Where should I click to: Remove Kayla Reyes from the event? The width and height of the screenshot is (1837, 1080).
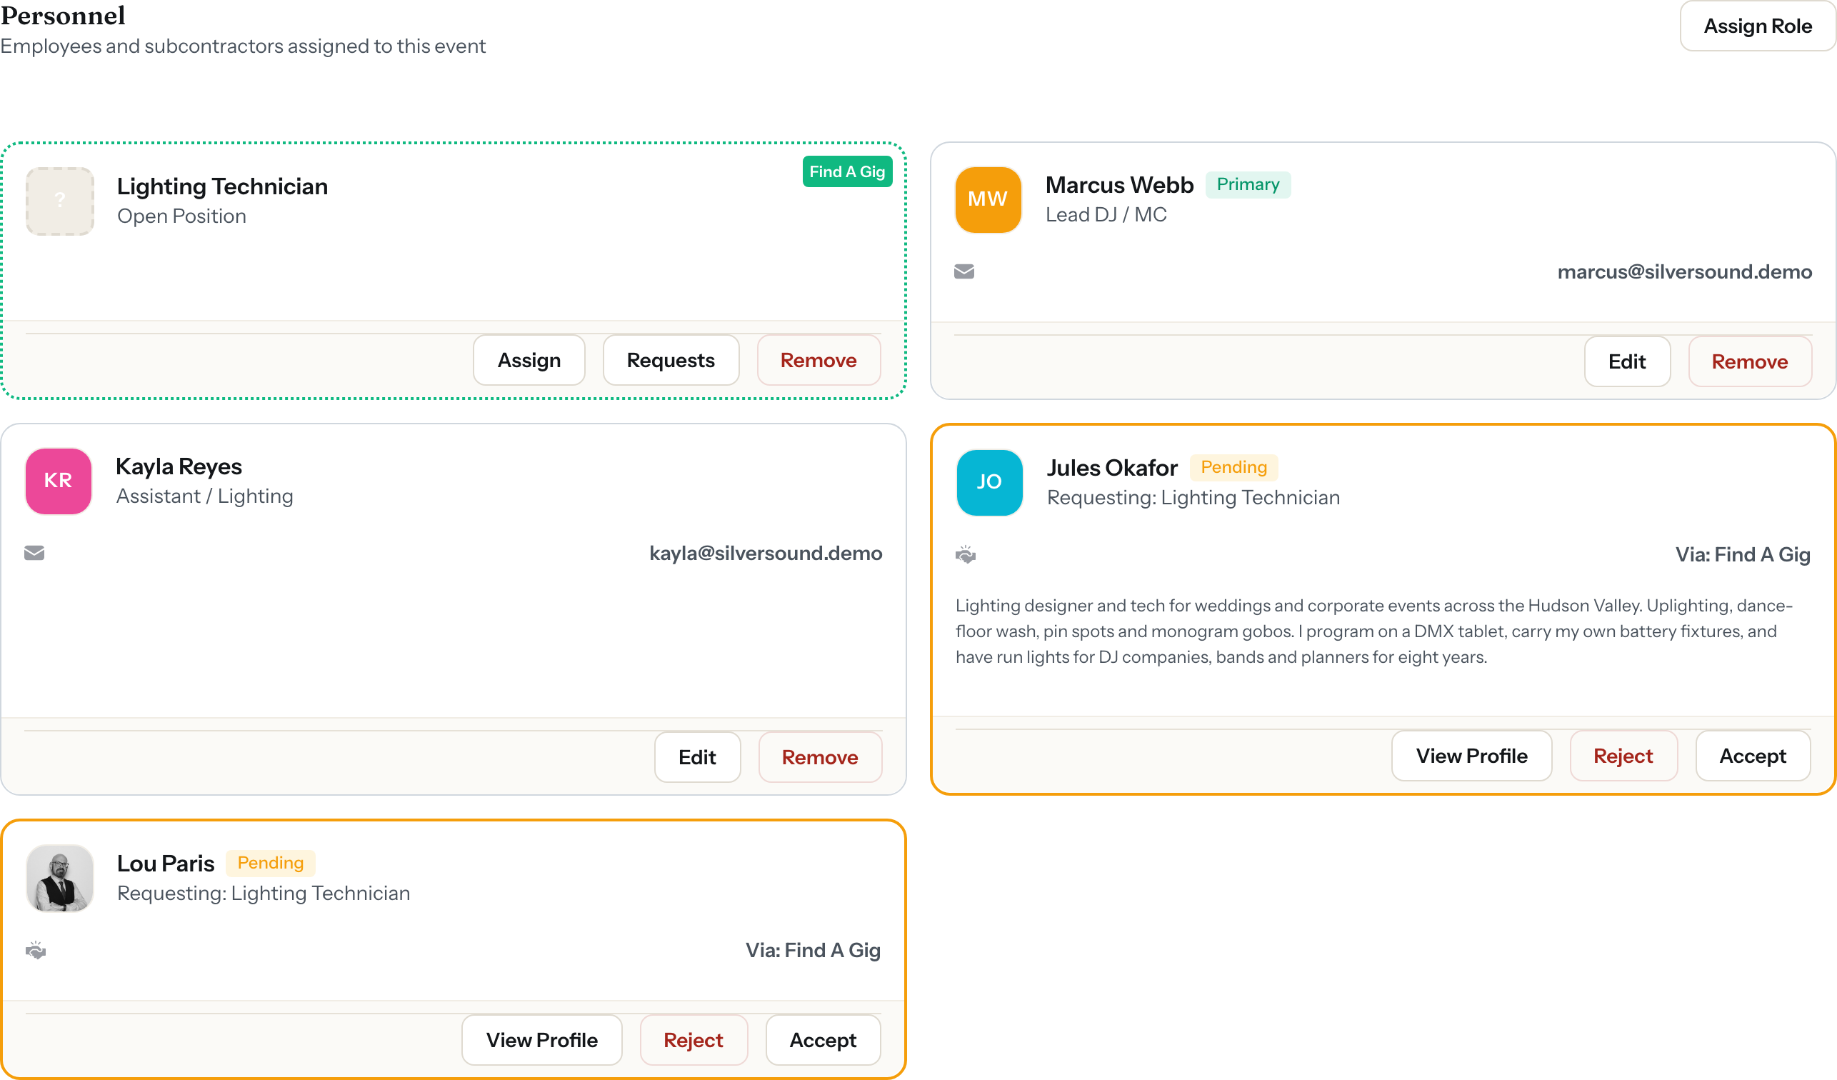820,757
